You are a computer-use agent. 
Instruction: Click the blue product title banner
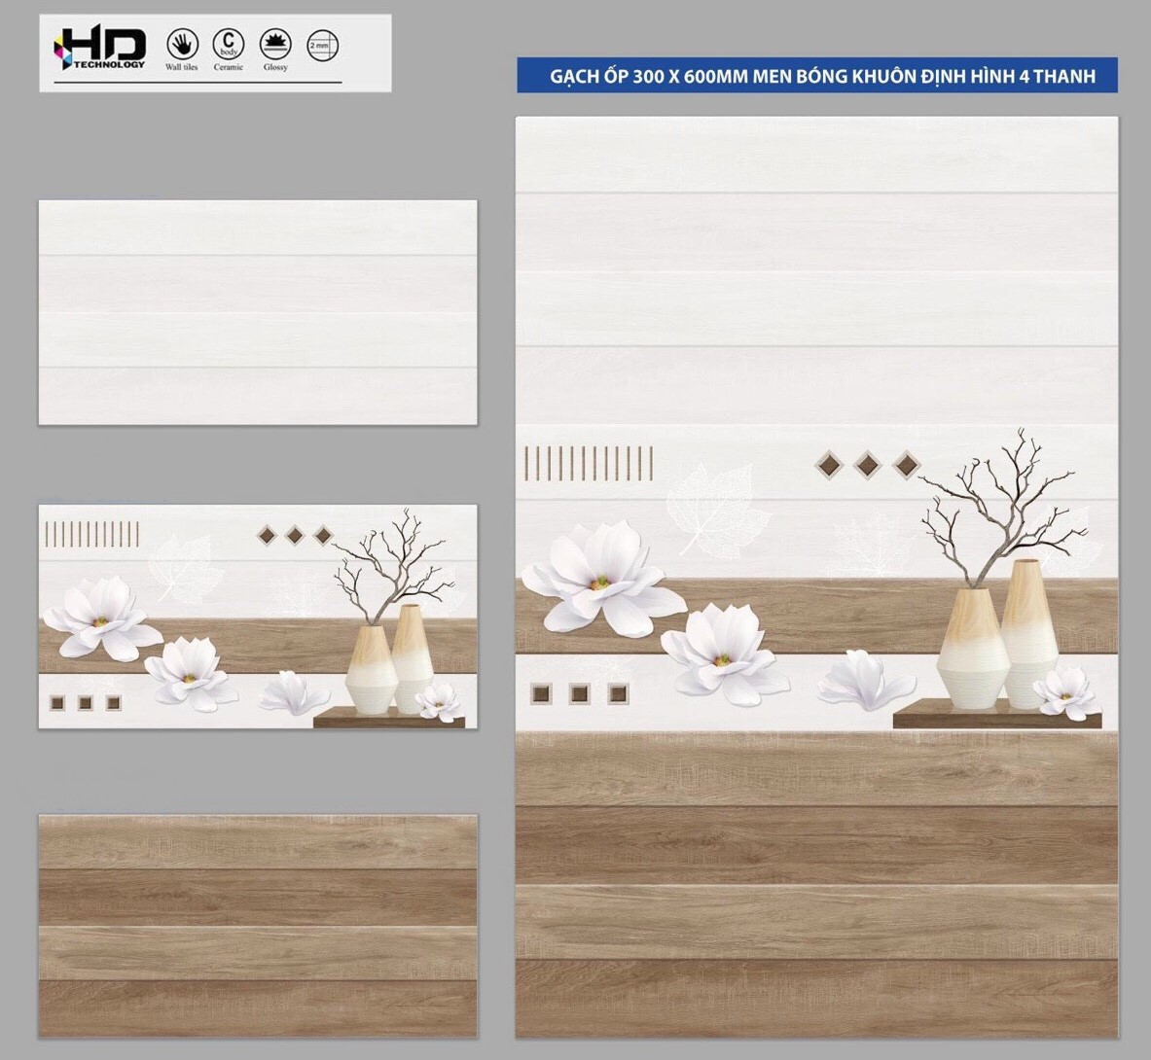click(816, 76)
